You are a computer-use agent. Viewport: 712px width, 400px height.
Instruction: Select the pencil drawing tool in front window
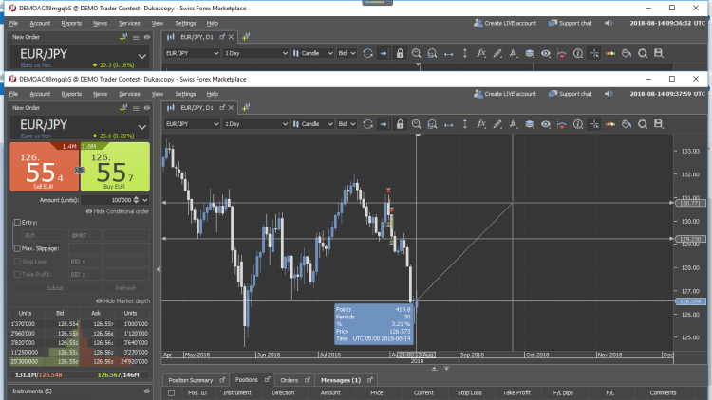click(x=497, y=124)
